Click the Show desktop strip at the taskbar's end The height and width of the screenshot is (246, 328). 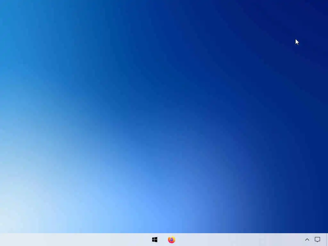point(327,240)
